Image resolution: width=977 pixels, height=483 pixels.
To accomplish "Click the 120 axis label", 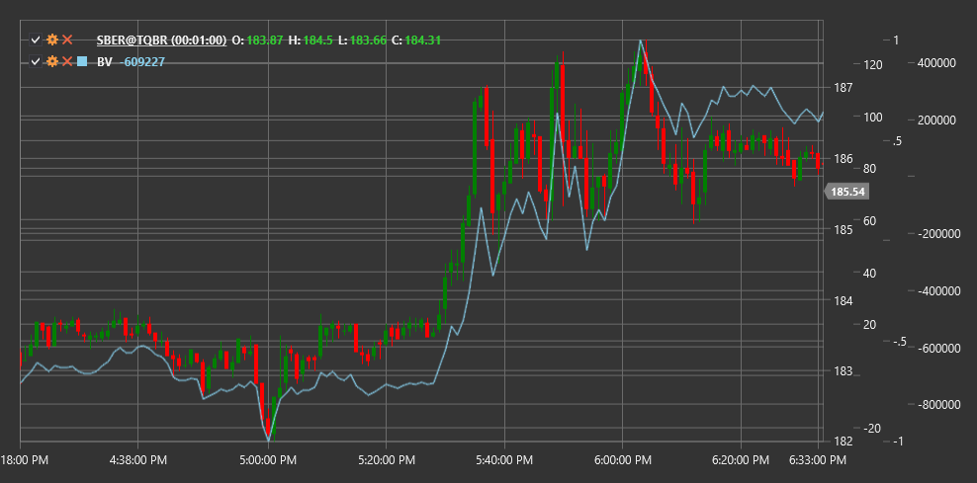I will (873, 65).
